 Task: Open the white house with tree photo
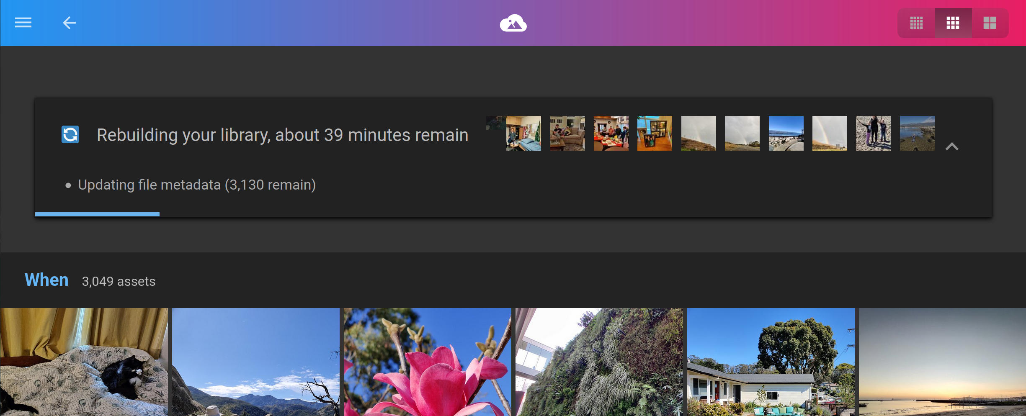(771, 362)
